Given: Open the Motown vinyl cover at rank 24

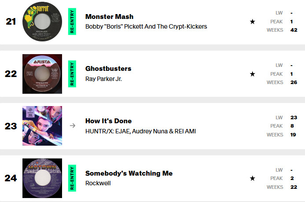Looking at the screenshot, I should (x=42, y=178).
